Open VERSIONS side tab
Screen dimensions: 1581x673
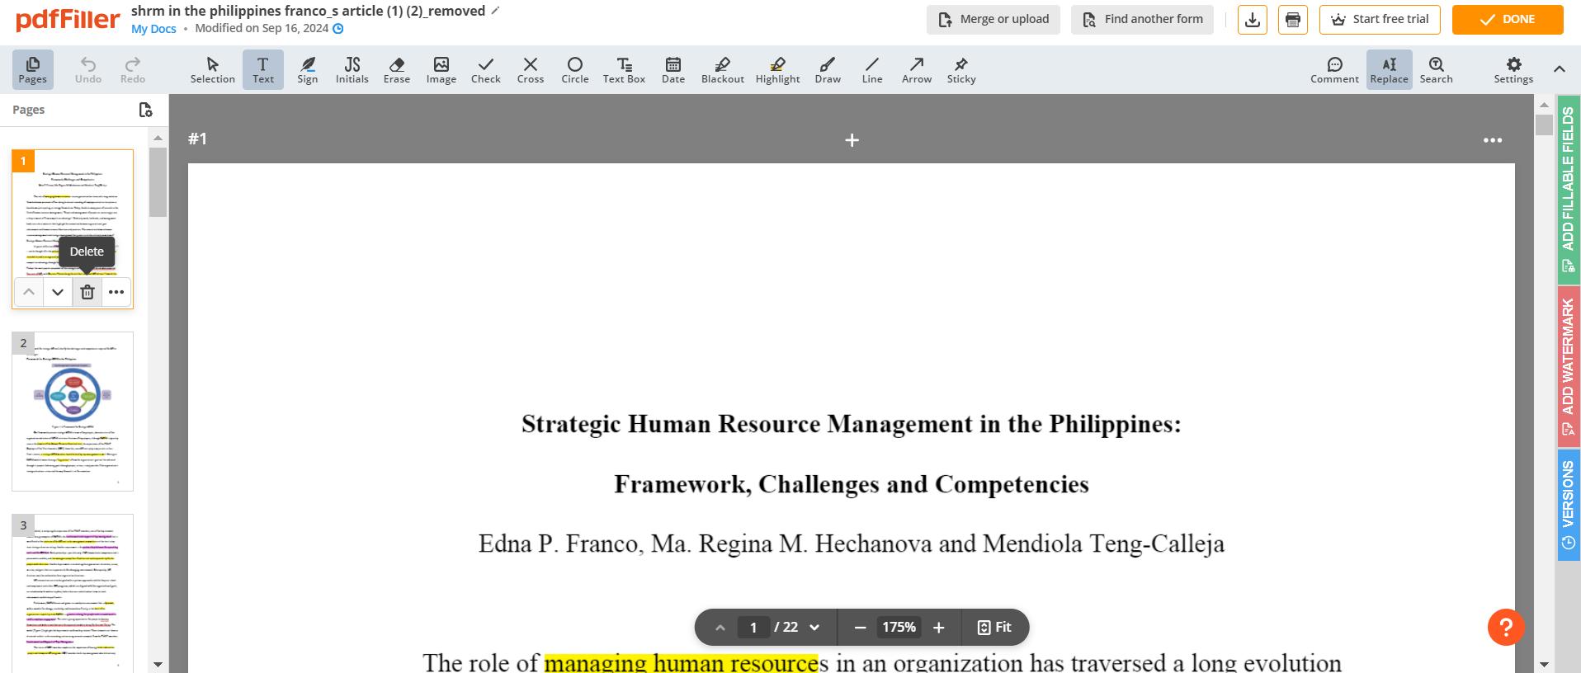coord(1569,505)
